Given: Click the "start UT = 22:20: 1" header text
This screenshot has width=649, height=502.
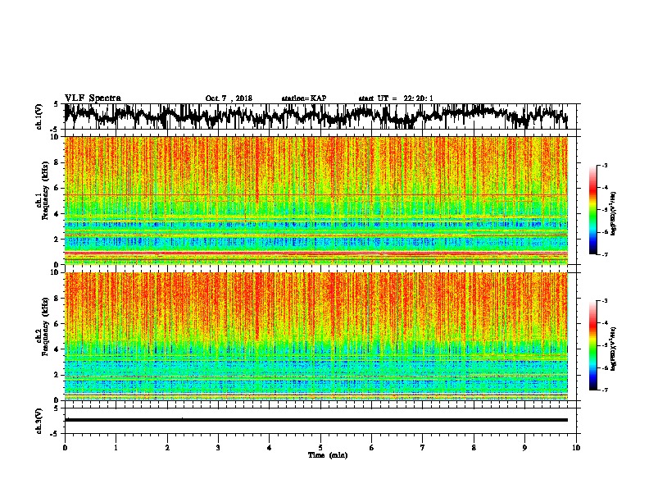Looking at the screenshot, I should tap(396, 98).
